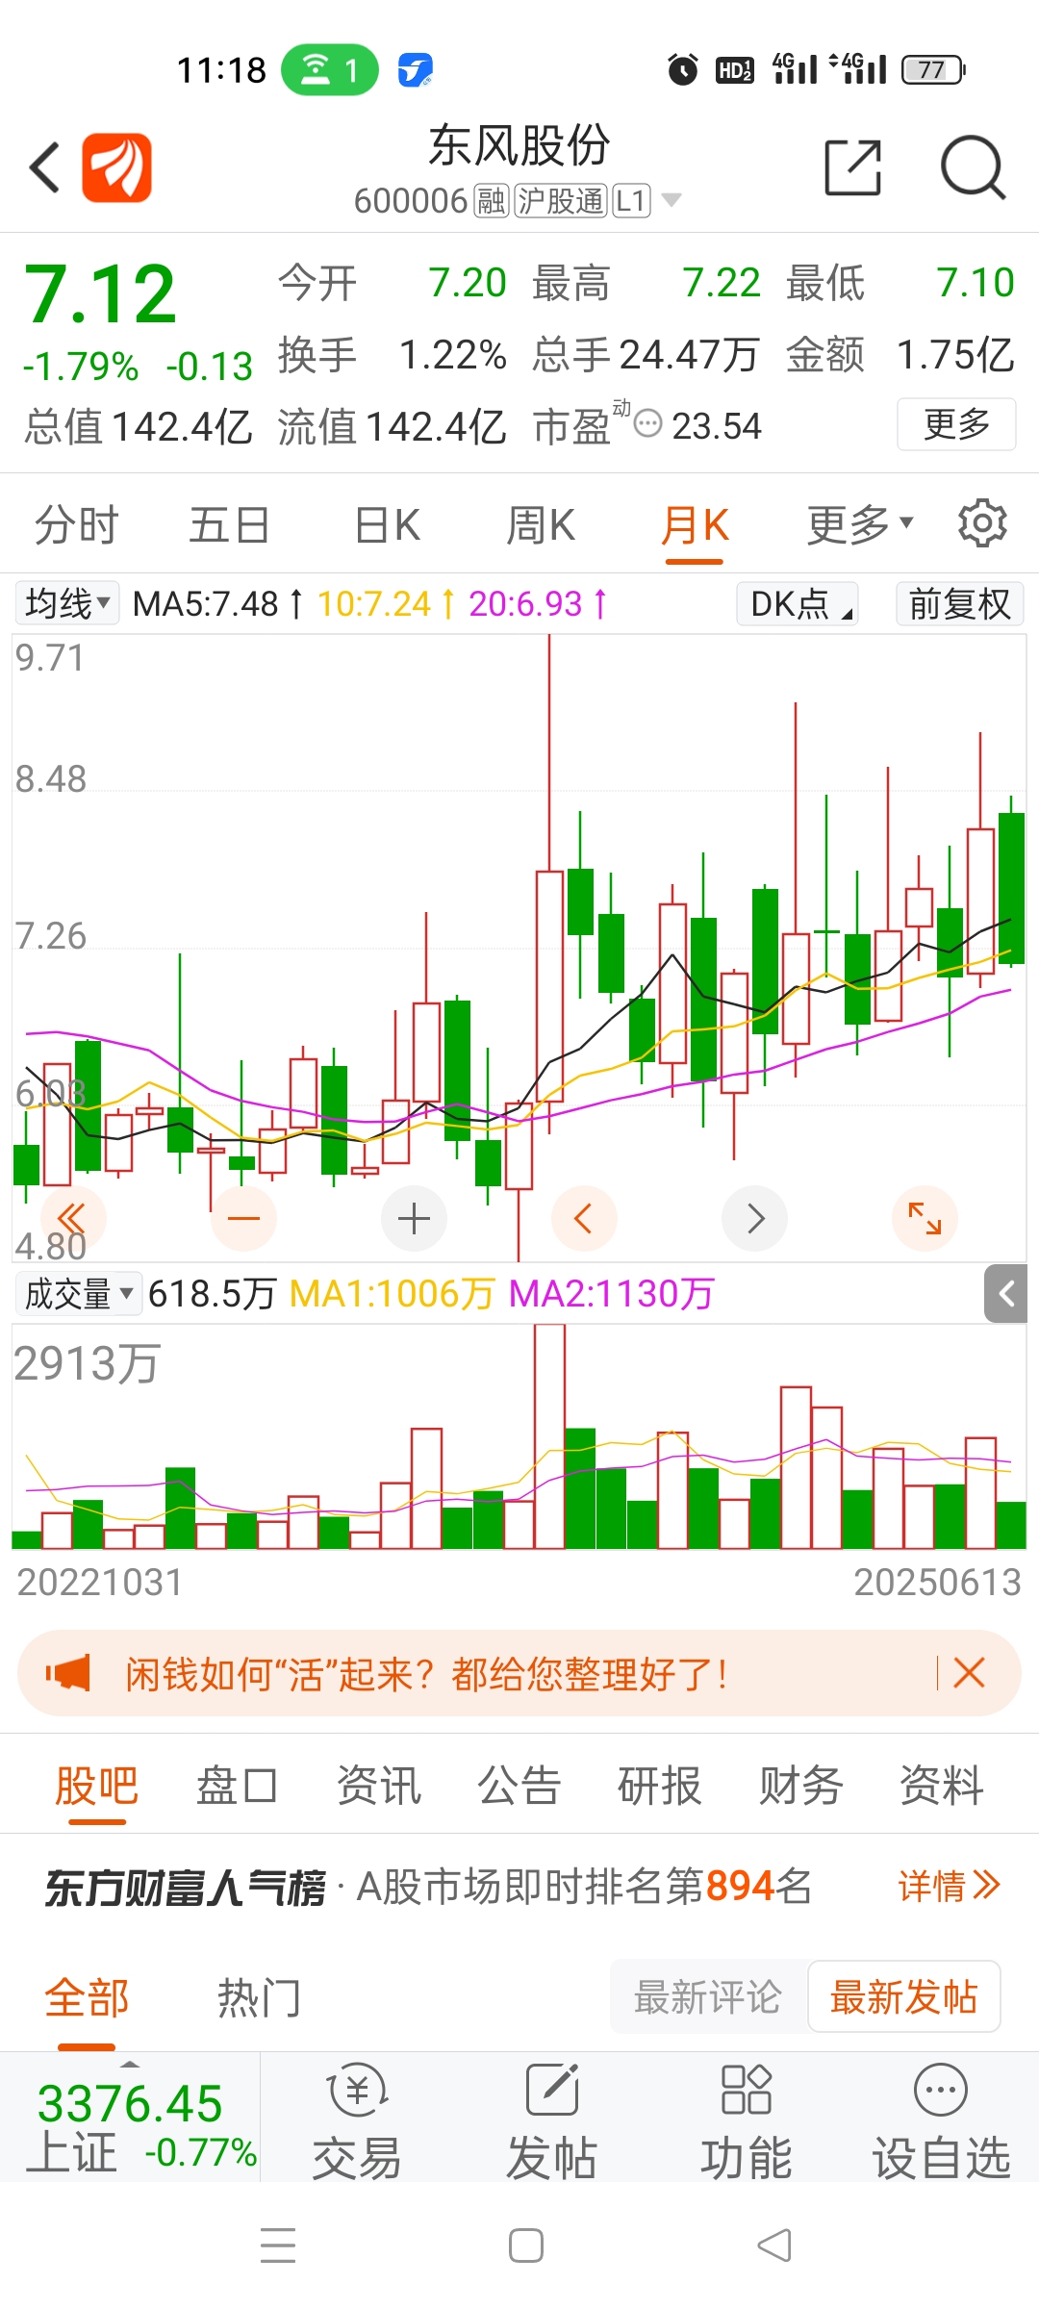Open the 盘口 tab
Image resolution: width=1039 pixels, height=2309 pixels.
coord(237,1786)
